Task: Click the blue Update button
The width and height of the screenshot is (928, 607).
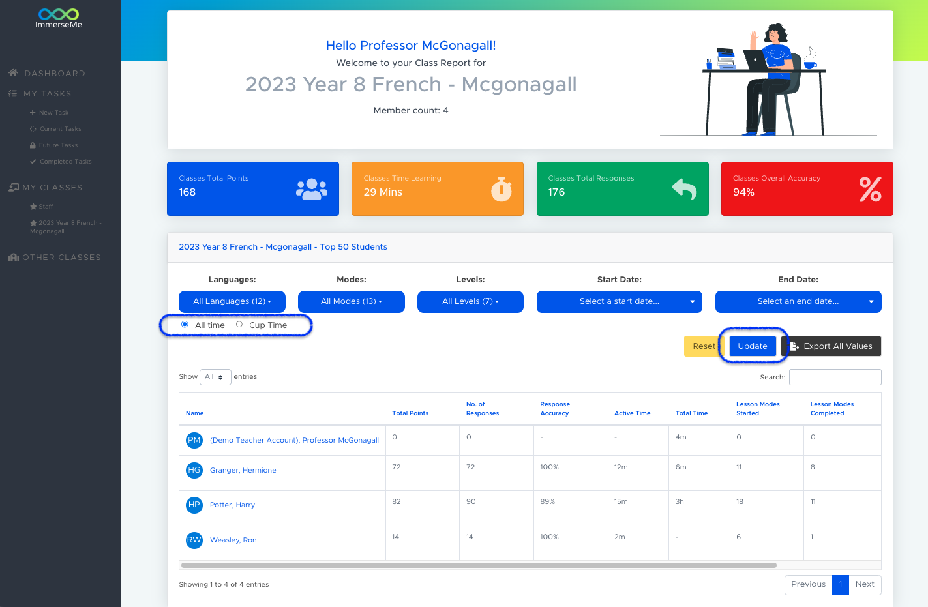Action: (x=753, y=346)
